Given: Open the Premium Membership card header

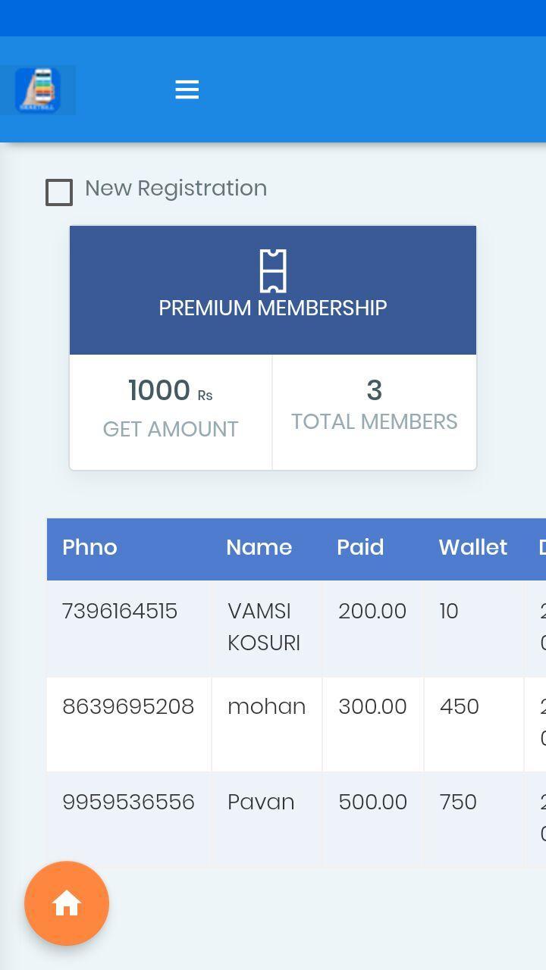Looking at the screenshot, I should 273,290.
